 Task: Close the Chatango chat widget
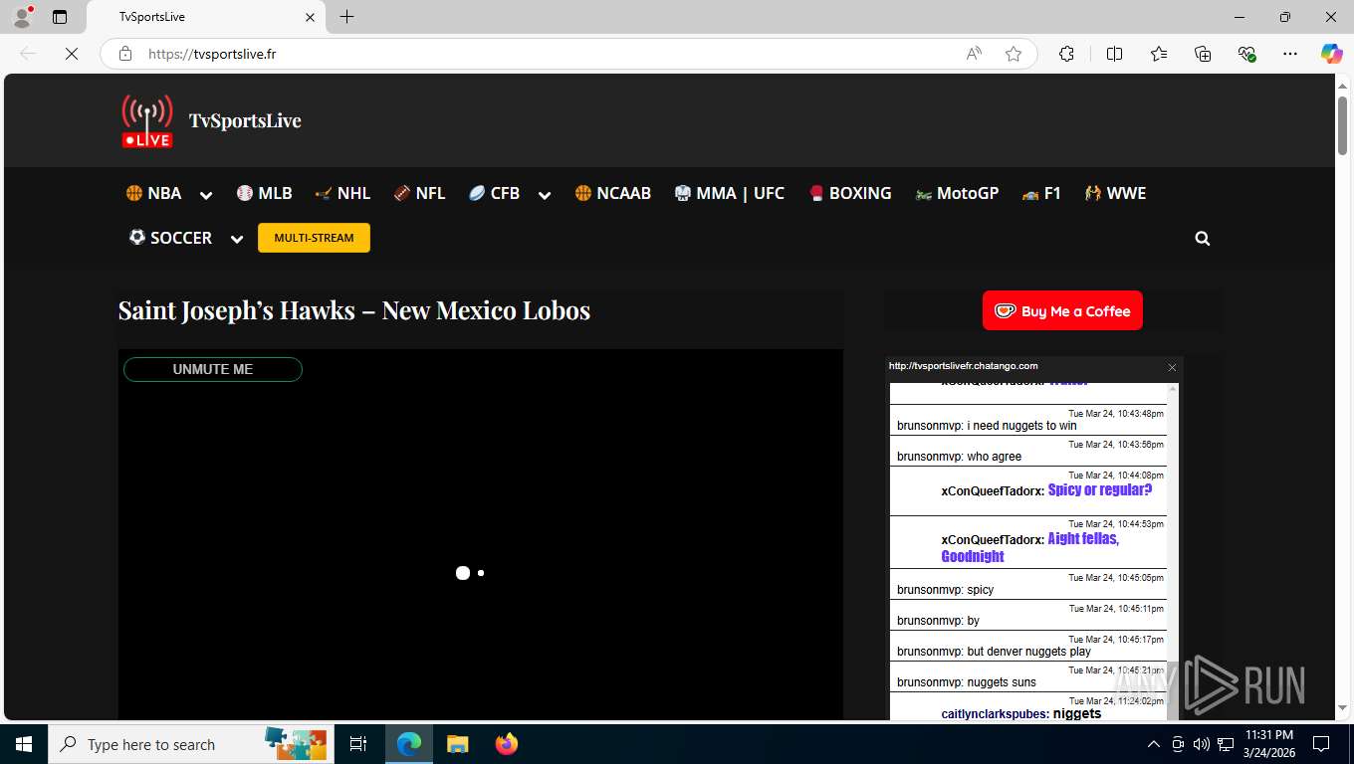pyautogui.click(x=1172, y=367)
